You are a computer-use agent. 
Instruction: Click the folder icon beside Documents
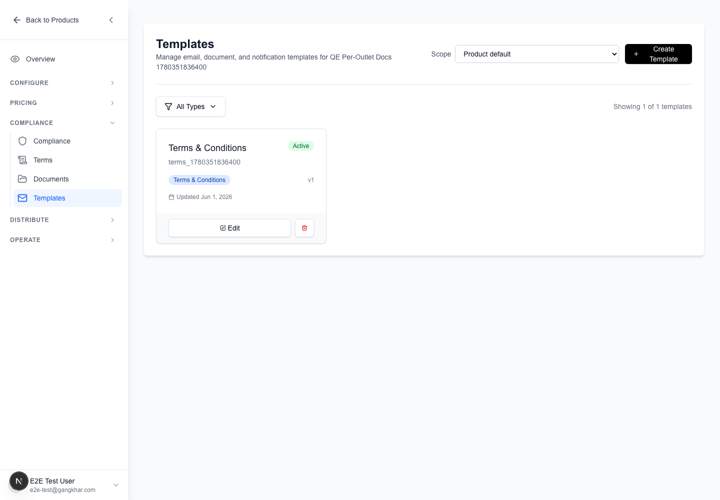point(22,179)
